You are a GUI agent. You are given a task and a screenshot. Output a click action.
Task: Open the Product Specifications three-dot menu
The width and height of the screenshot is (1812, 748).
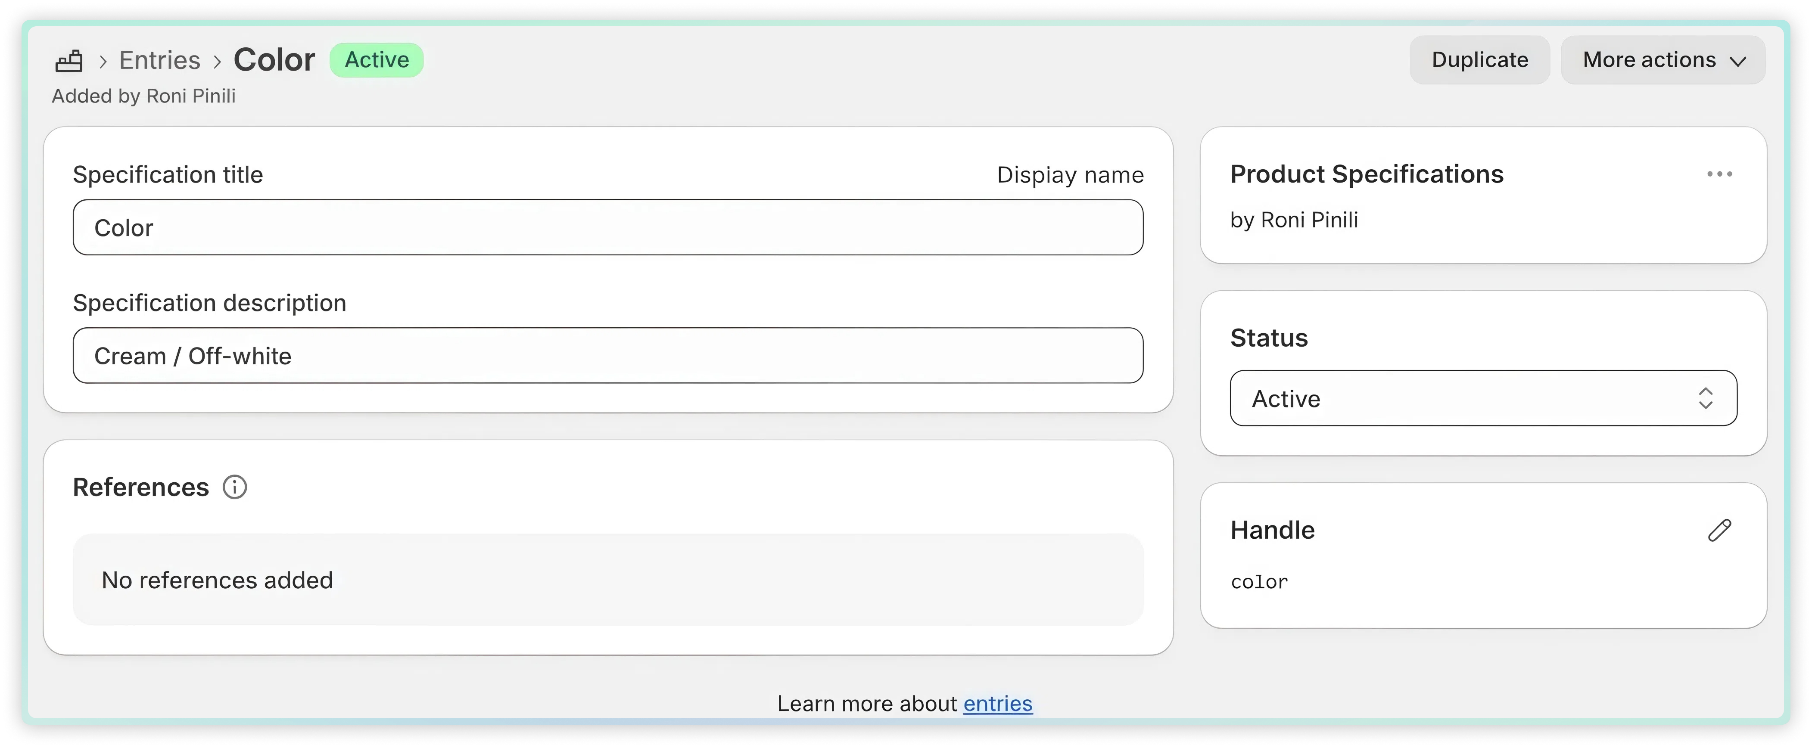pos(1719,174)
